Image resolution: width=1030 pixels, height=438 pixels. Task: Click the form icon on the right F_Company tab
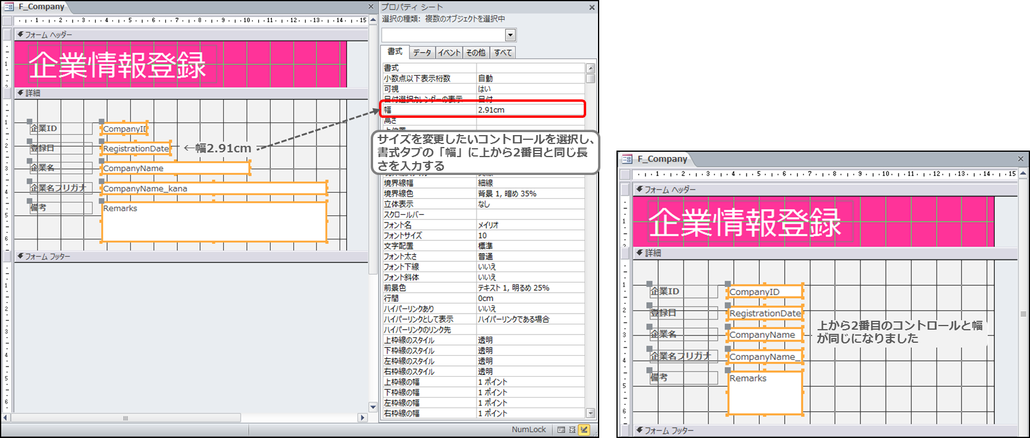point(627,159)
